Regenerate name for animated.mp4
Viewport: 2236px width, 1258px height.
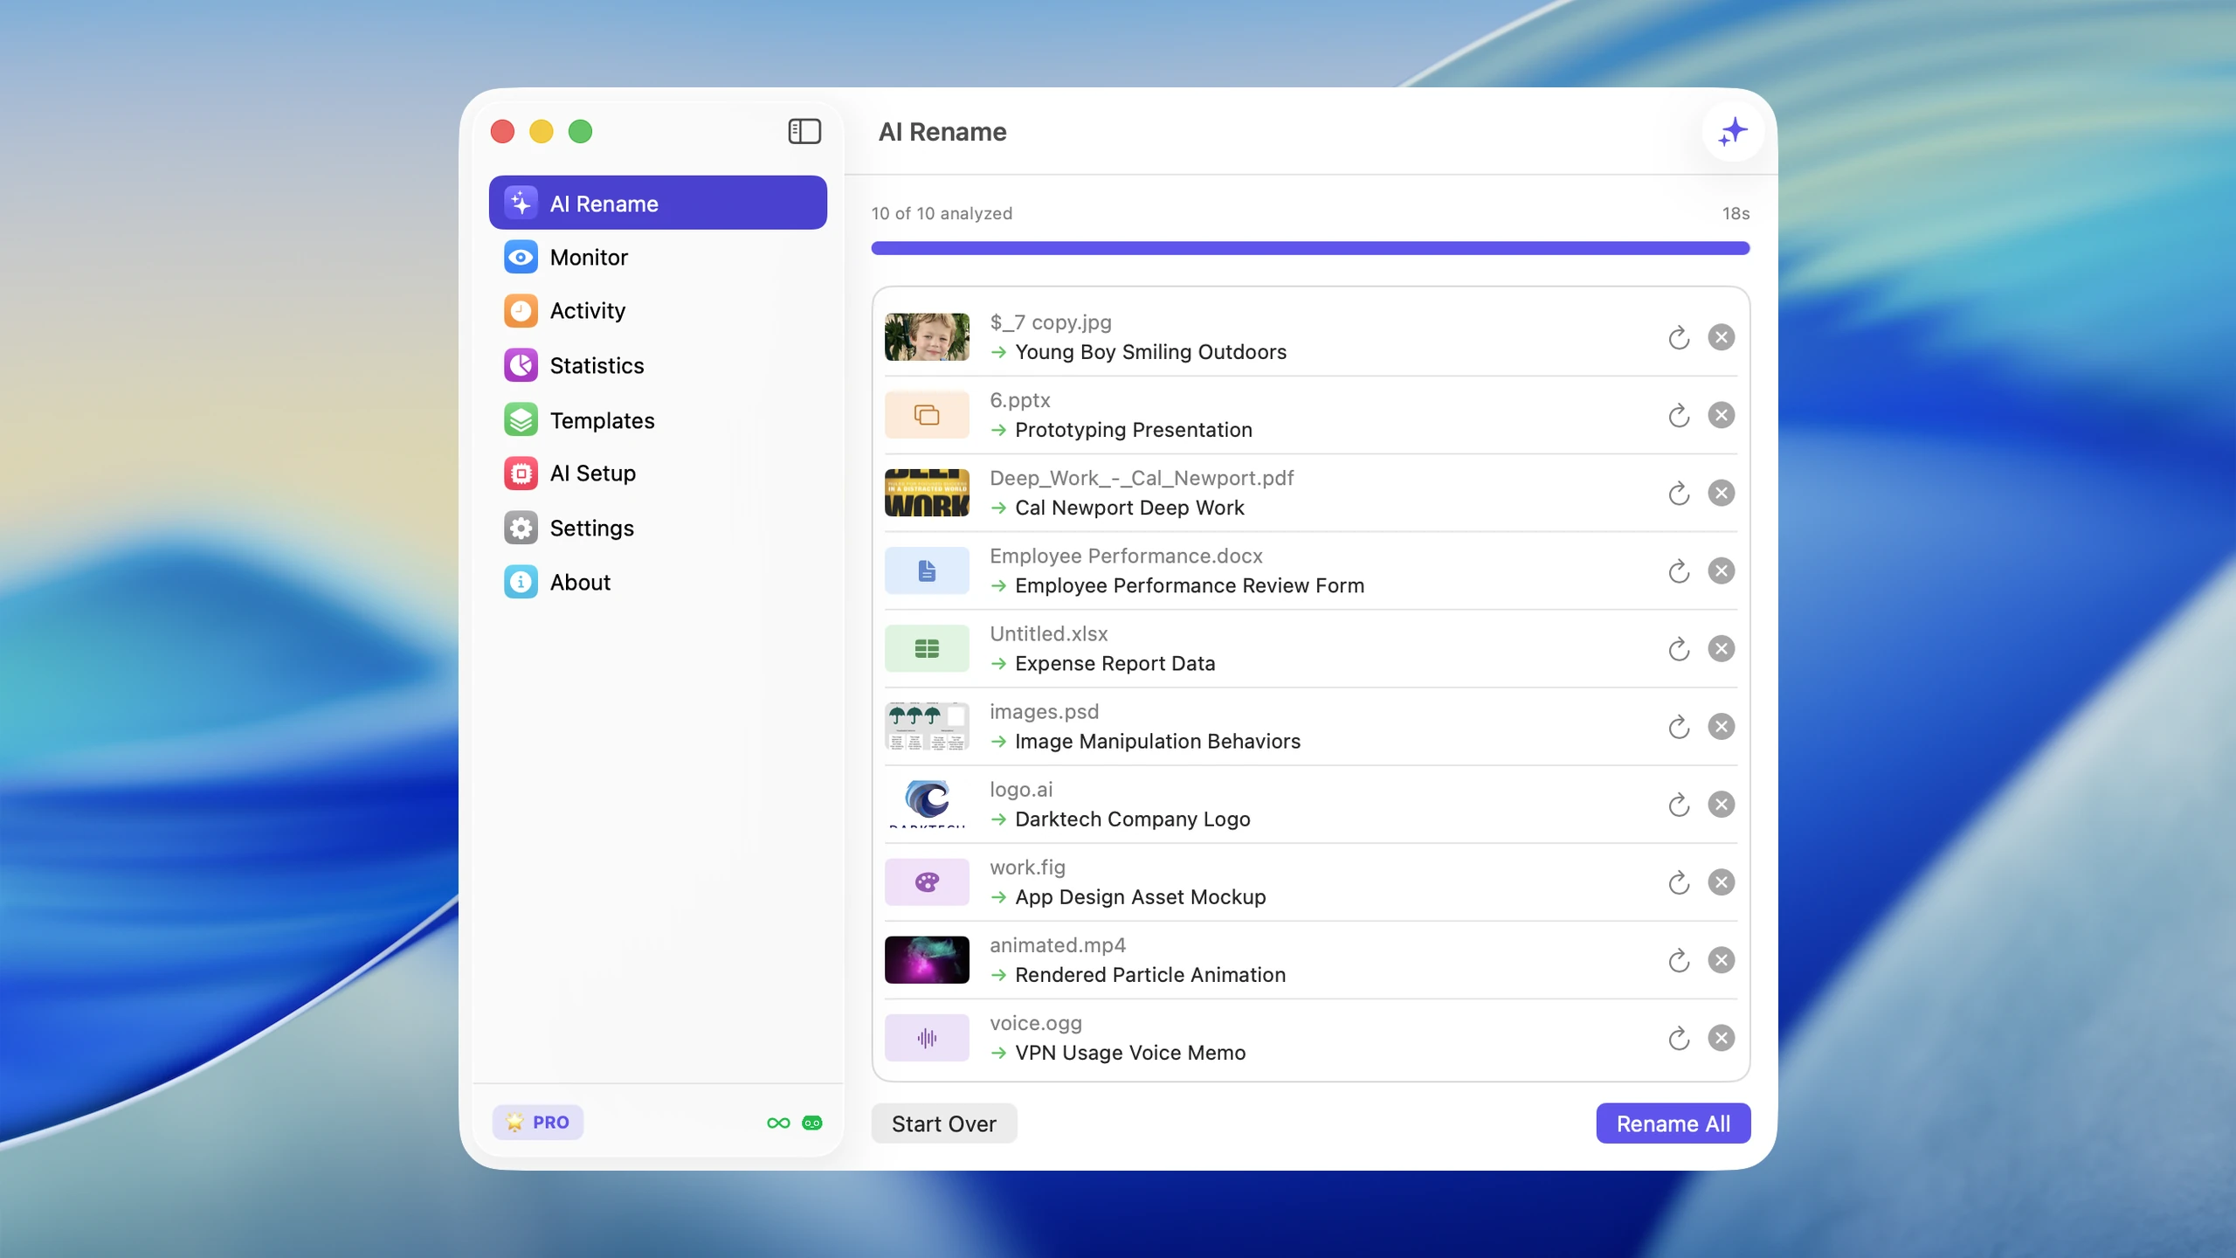tap(1679, 960)
